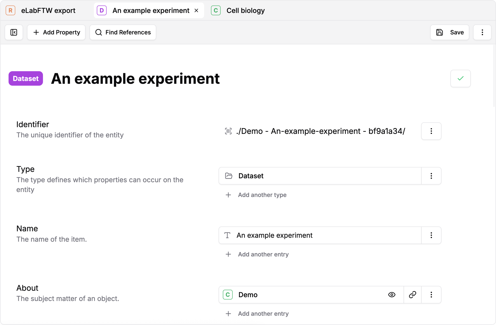
Task: Collapse the left sidebar panel
Action: click(14, 32)
